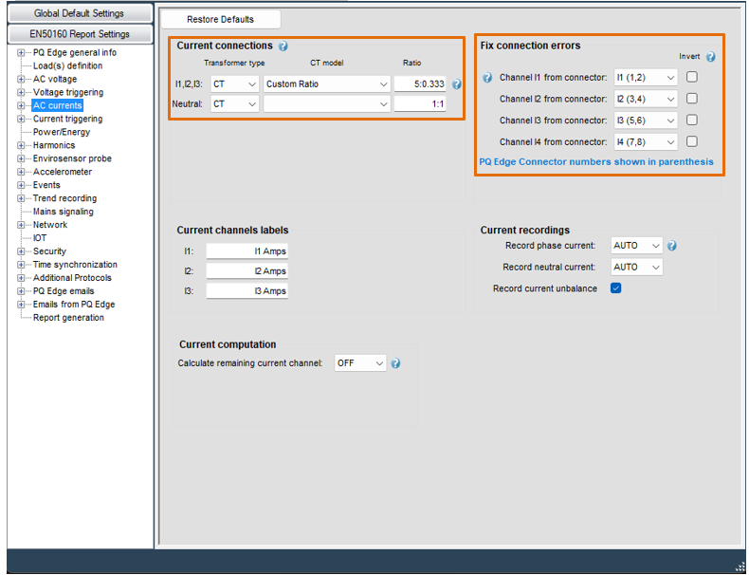
Task: Open Neutral transformer type dropdown
Action: tap(234, 103)
